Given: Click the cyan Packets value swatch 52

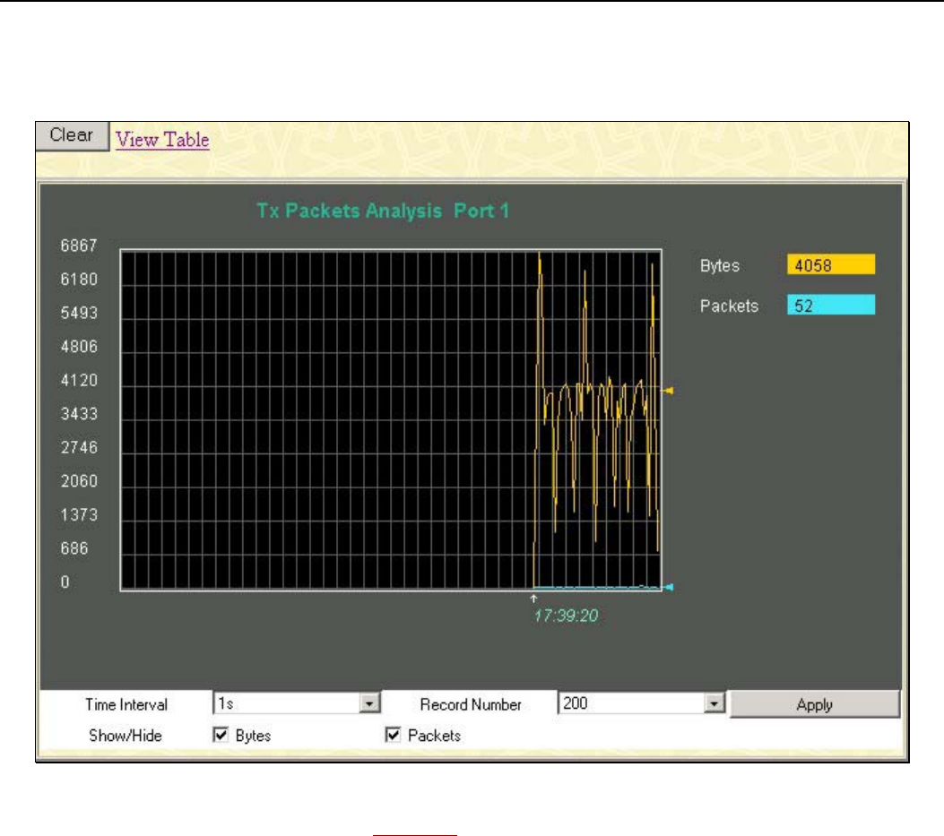Looking at the screenshot, I should pyautogui.click(x=830, y=306).
